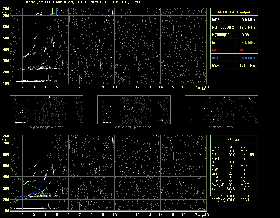Click the h'Es 104 km row
This screenshot has width=280, height=218.
234,66
